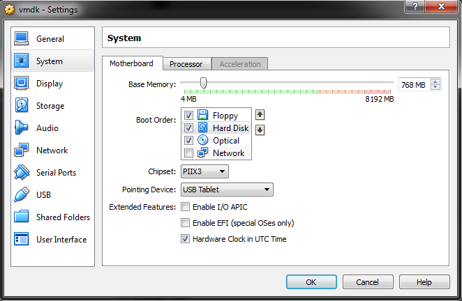This screenshot has height=301, width=462.
Task: Click the Network adapter icon
Action: point(22,150)
